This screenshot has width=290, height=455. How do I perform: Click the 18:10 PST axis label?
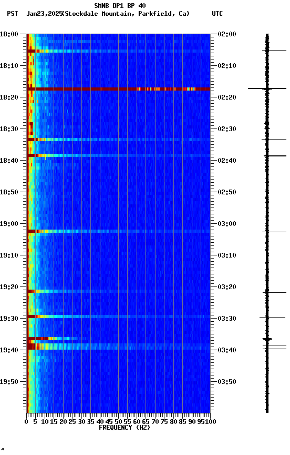(x=9, y=66)
